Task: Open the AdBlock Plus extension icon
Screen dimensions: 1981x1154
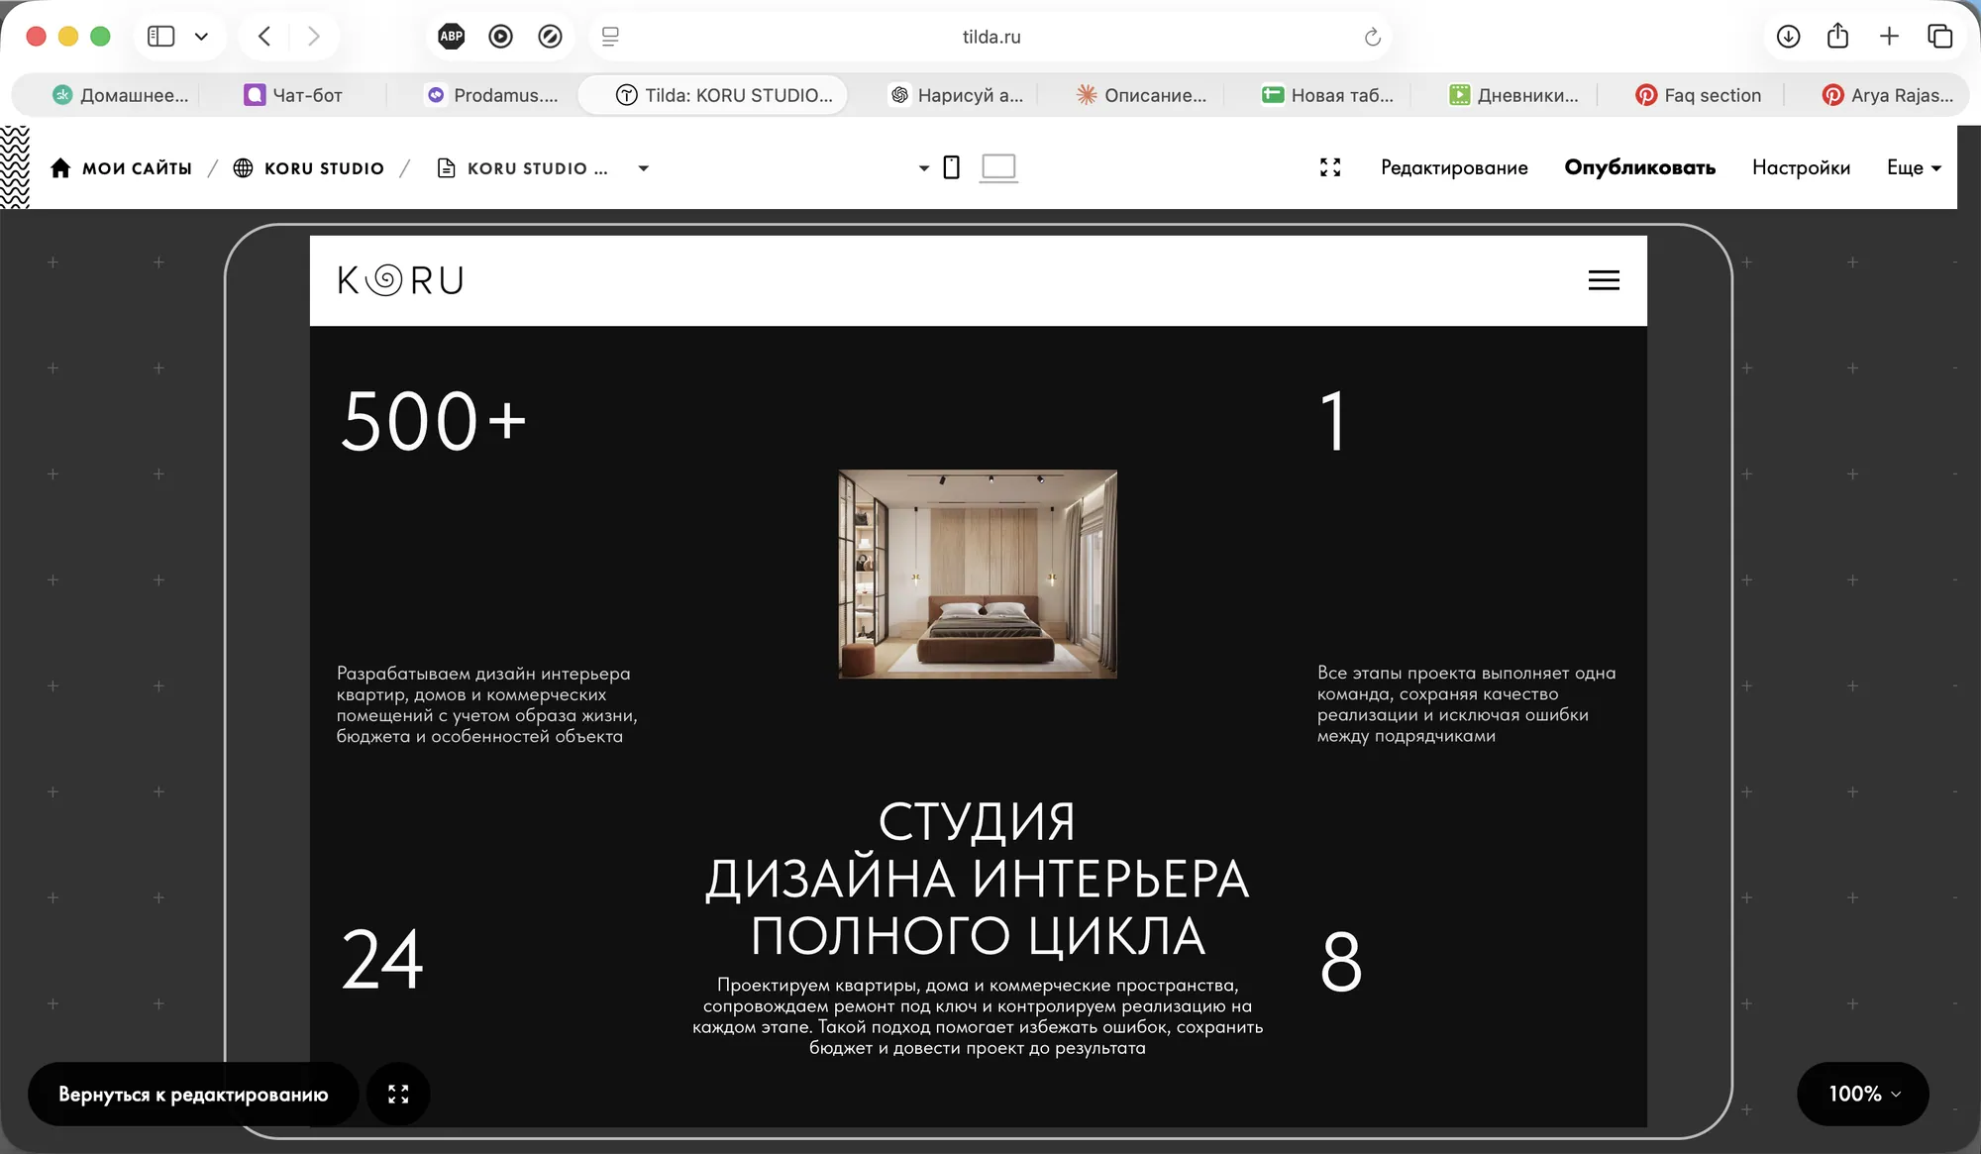Action: pos(452,37)
